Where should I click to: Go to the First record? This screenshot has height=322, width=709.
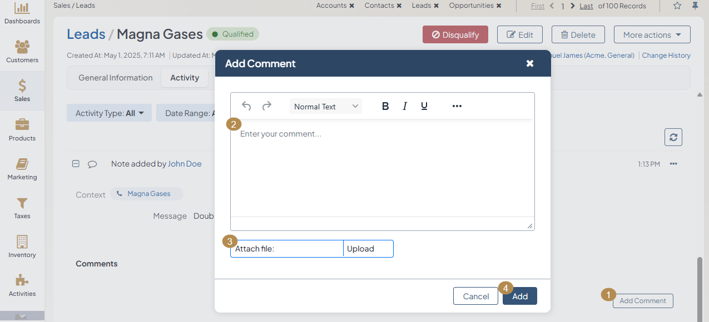[538, 6]
